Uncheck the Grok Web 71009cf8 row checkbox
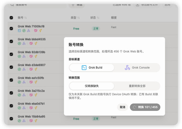 click(x=11, y=28)
